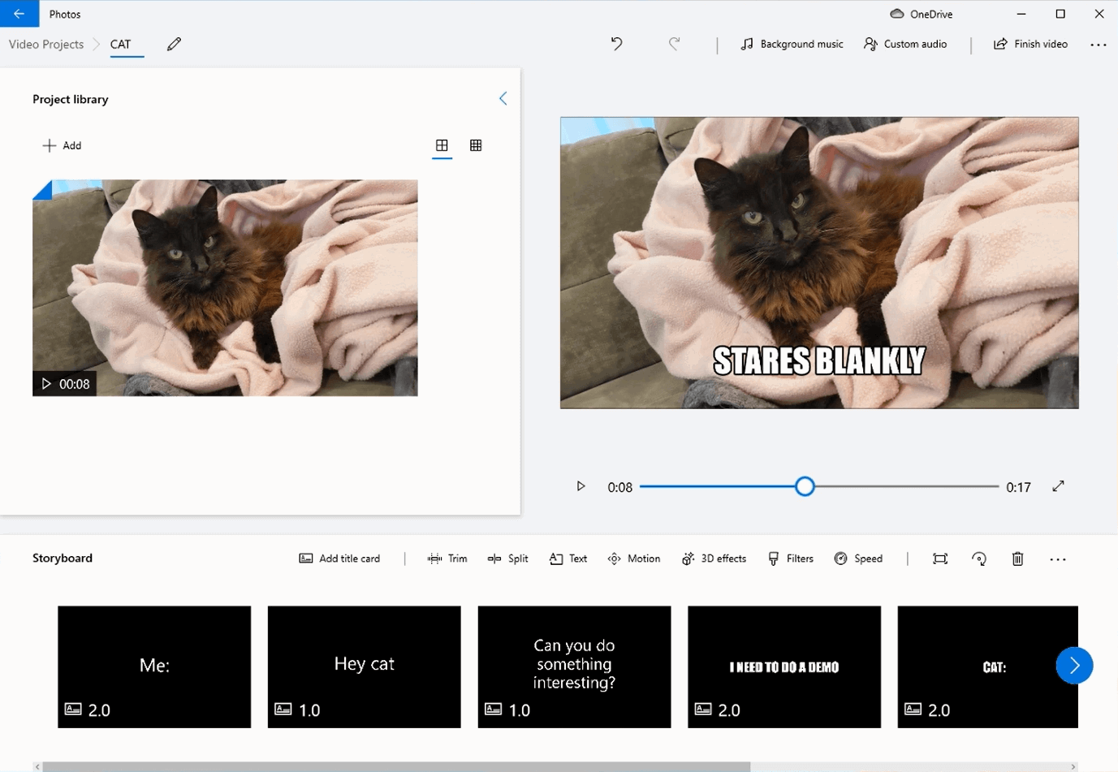
Task: Click the video preview image
Action: (819, 262)
